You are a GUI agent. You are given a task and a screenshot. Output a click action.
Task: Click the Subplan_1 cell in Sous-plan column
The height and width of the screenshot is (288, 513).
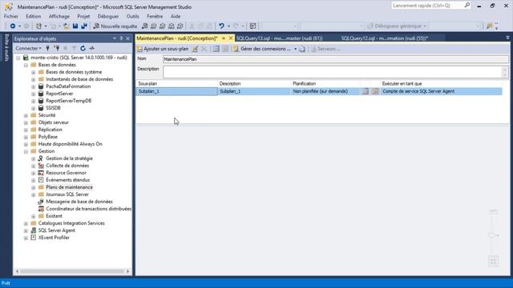(x=176, y=91)
